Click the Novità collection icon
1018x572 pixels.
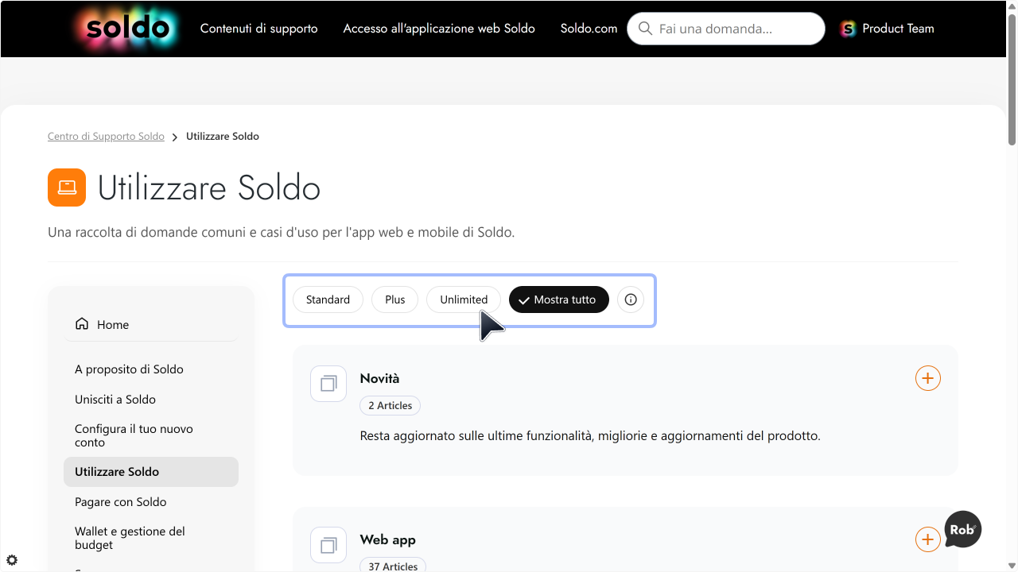[x=328, y=384]
